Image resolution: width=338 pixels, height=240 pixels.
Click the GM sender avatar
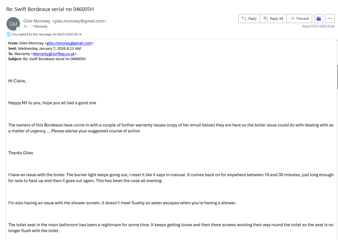tap(13, 24)
